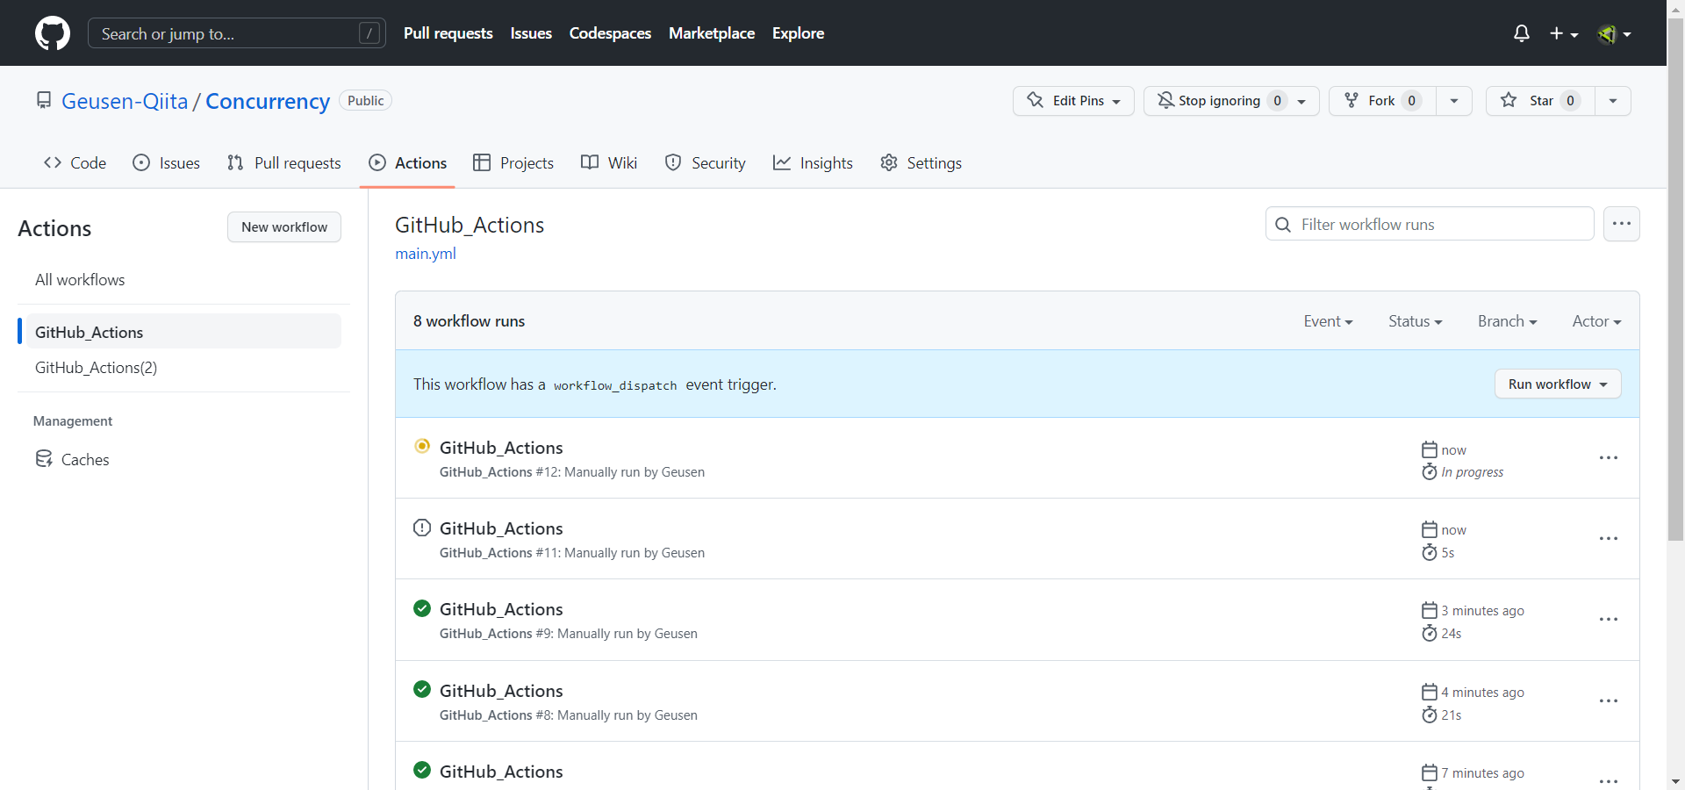Expand the Edit Pins dropdown

pyautogui.click(x=1073, y=101)
